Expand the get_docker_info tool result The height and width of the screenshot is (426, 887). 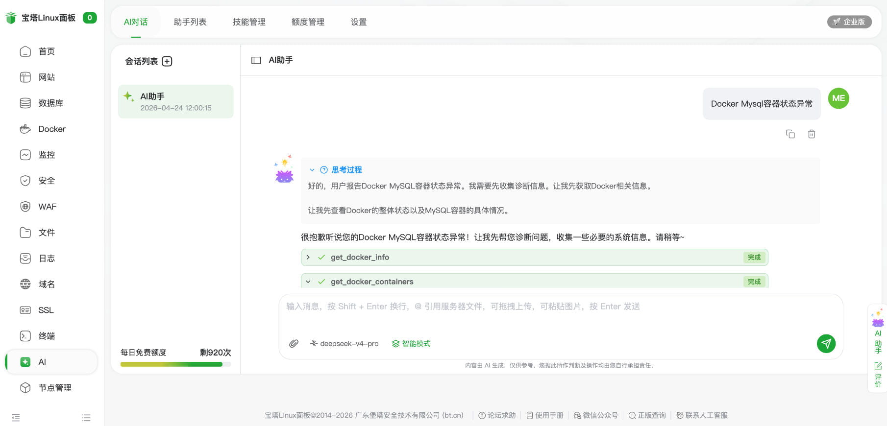coord(308,257)
